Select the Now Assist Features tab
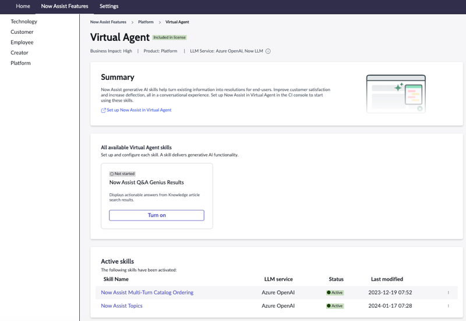 click(x=65, y=6)
